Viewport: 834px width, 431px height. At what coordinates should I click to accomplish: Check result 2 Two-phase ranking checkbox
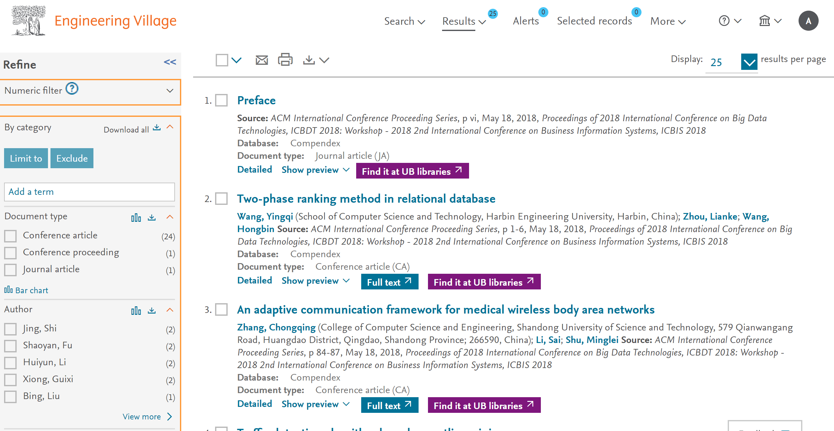(221, 199)
